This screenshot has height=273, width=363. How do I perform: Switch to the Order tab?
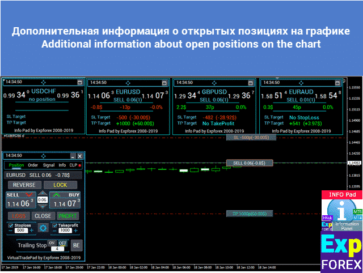tap(33, 165)
